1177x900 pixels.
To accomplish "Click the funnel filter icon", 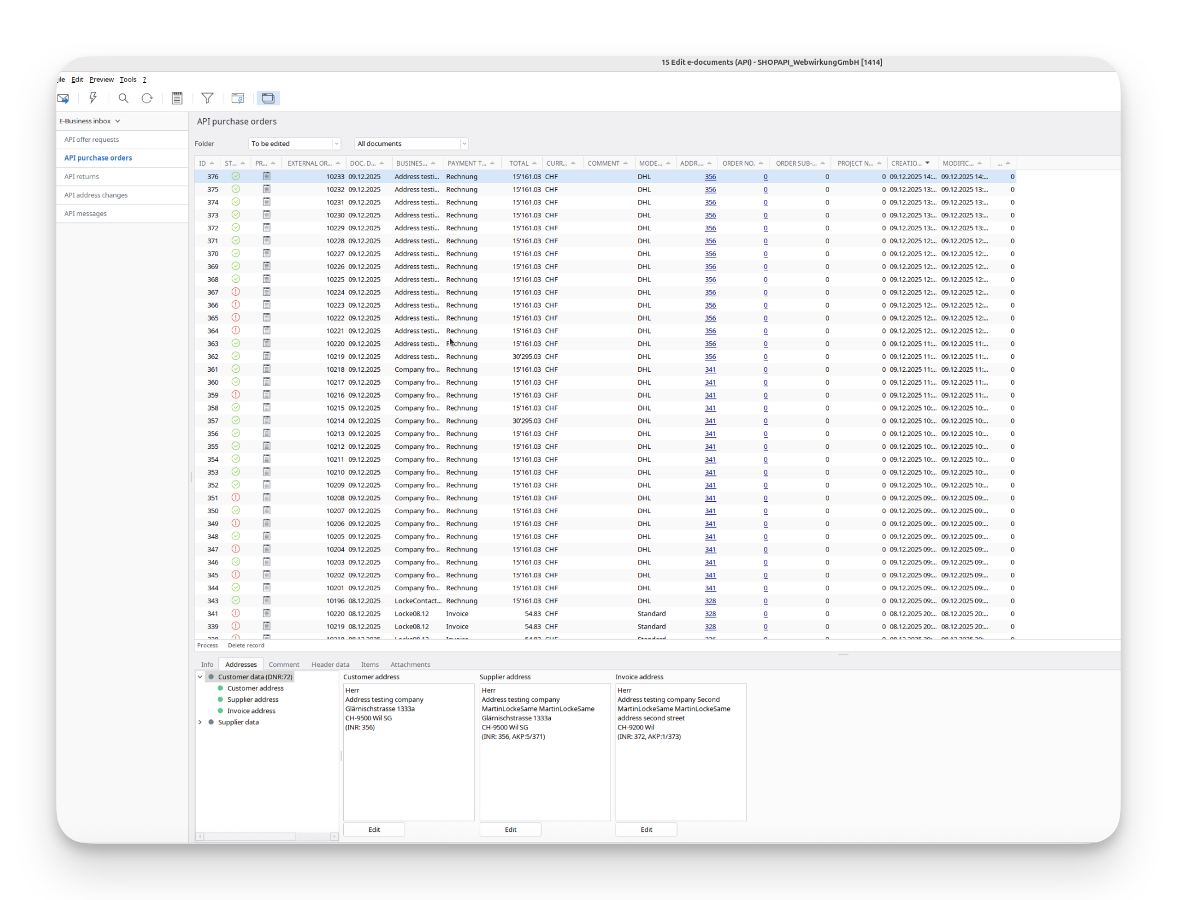I will [x=207, y=99].
